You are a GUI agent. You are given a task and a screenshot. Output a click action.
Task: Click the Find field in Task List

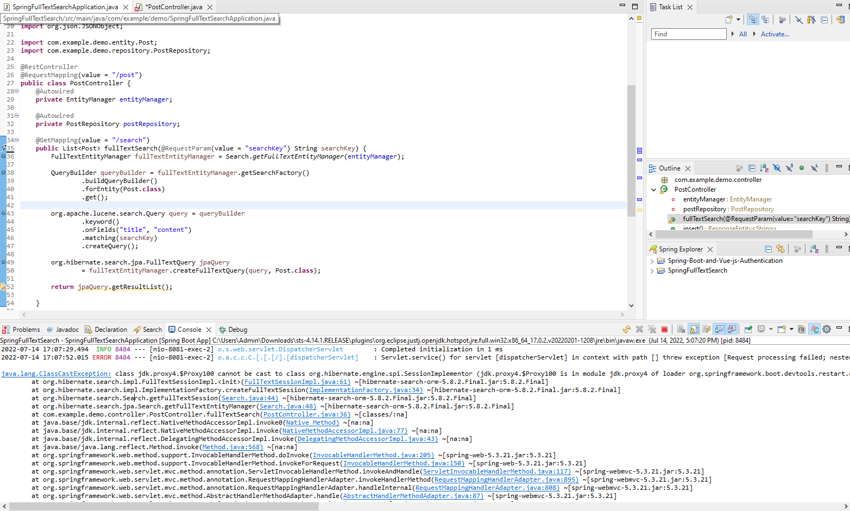(689, 34)
